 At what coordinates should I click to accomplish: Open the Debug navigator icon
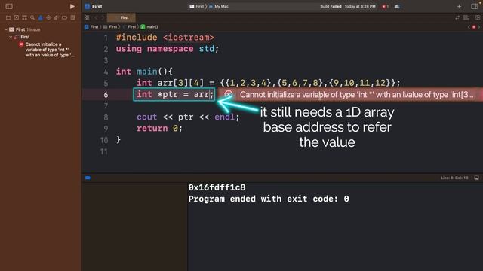click(x=56, y=18)
